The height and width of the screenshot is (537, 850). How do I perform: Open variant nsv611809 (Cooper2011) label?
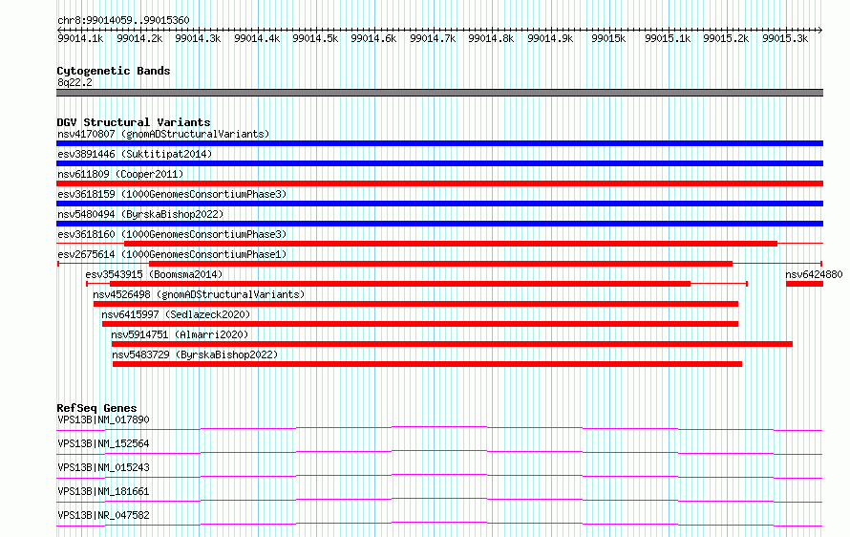click(x=120, y=174)
